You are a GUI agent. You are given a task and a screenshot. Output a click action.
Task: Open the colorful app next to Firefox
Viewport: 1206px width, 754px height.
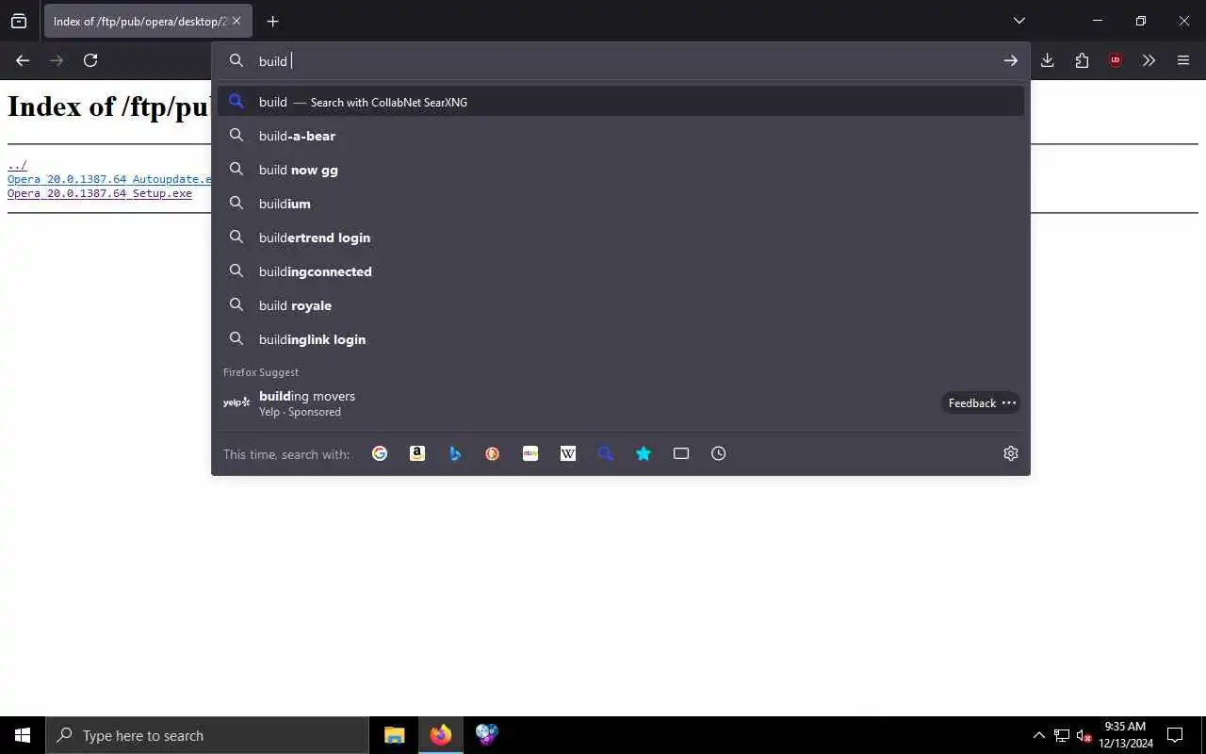click(487, 735)
